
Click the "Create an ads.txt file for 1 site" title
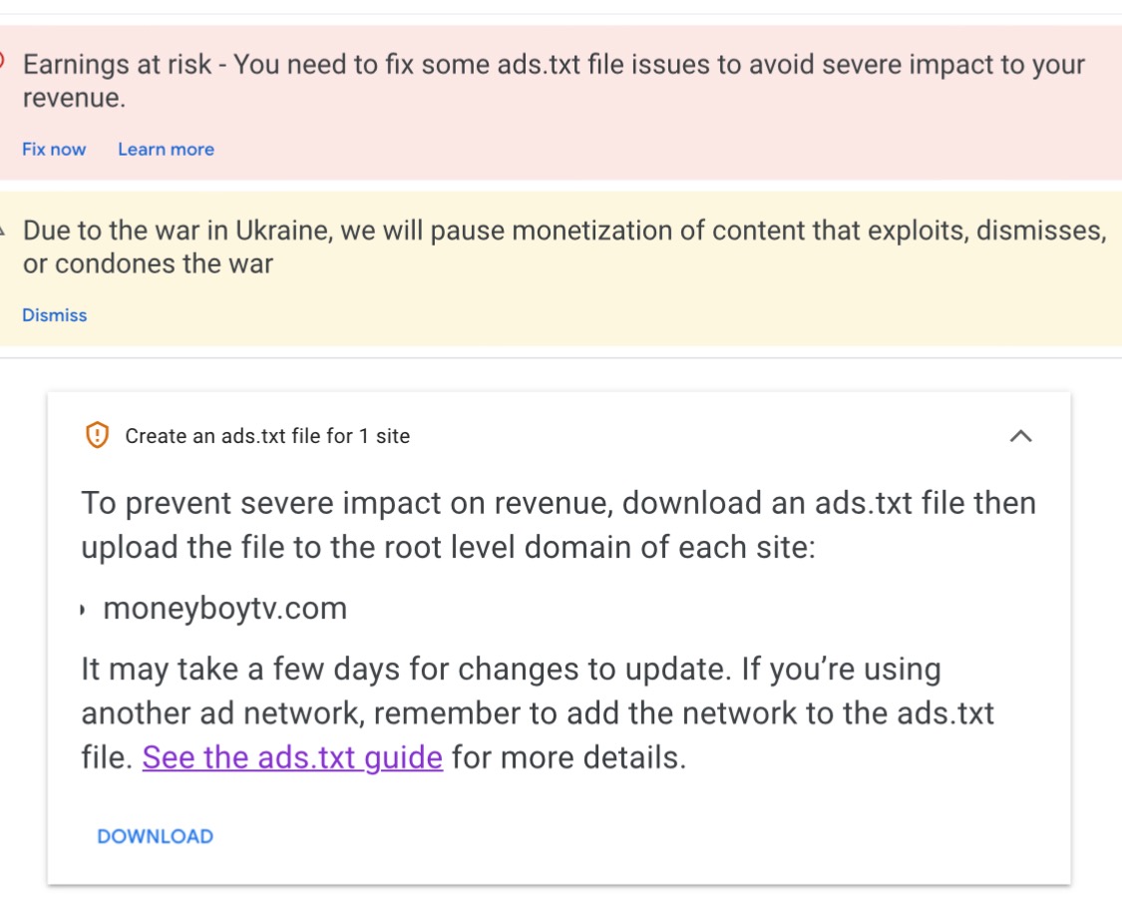click(267, 436)
